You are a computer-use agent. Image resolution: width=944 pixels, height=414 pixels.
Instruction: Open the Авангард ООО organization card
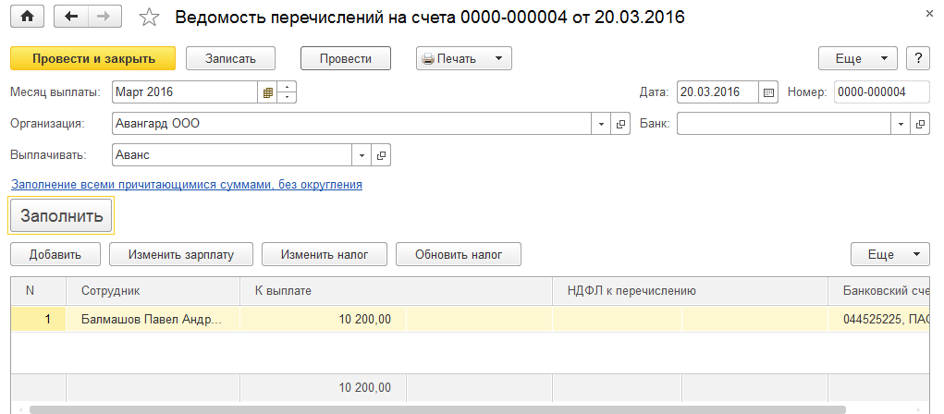621,124
